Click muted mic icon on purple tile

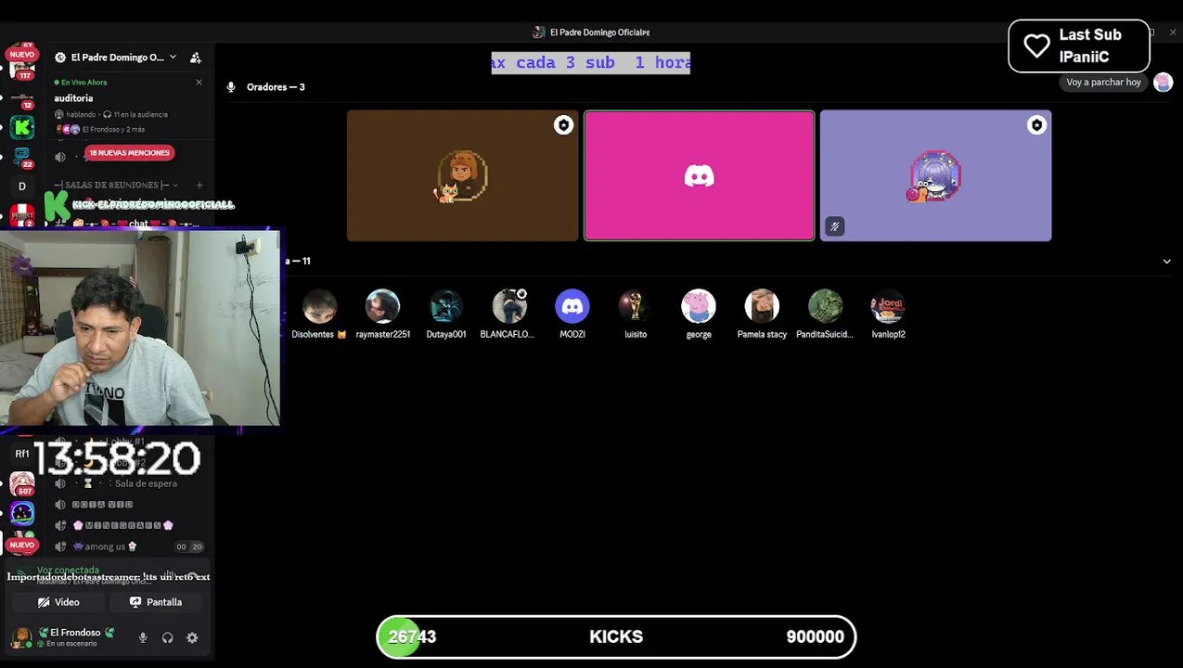[x=834, y=226]
